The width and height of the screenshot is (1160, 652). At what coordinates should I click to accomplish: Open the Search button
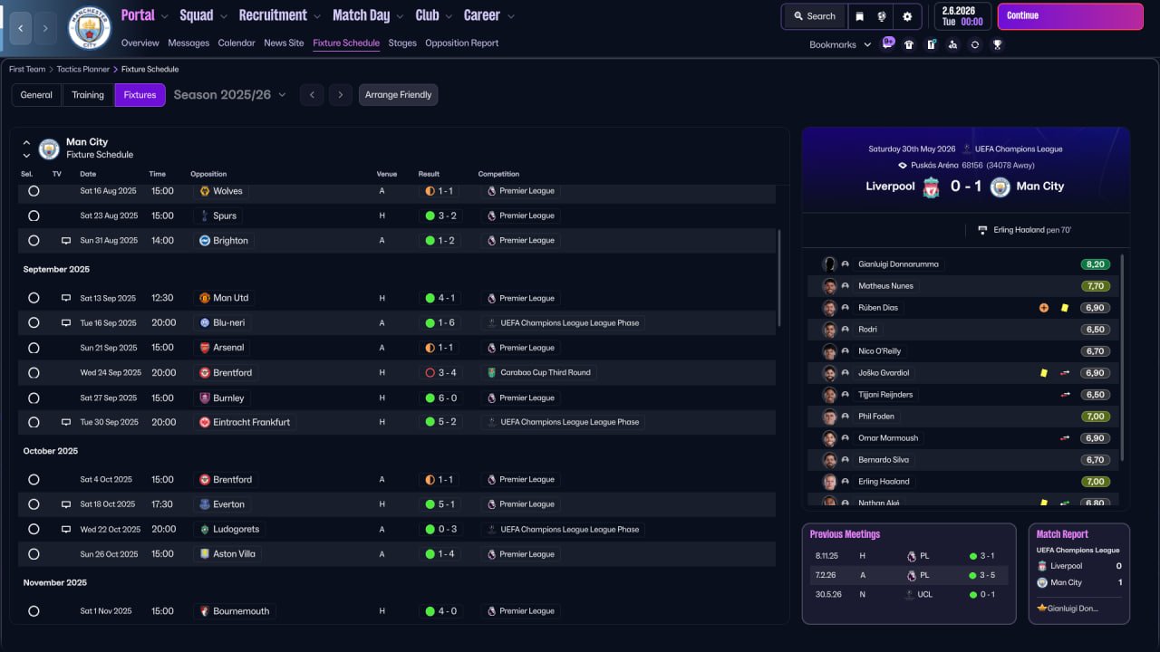click(x=814, y=16)
